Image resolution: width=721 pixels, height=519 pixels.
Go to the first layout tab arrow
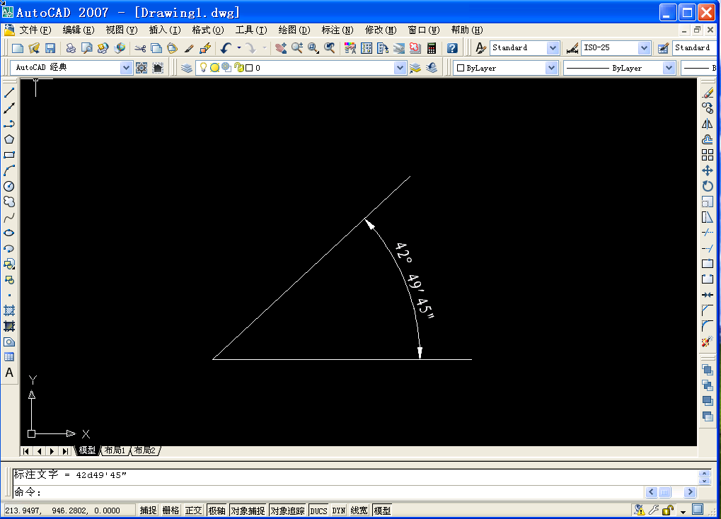[x=26, y=451]
